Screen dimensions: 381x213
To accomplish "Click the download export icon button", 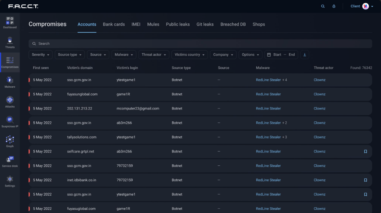I will (305, 55).
